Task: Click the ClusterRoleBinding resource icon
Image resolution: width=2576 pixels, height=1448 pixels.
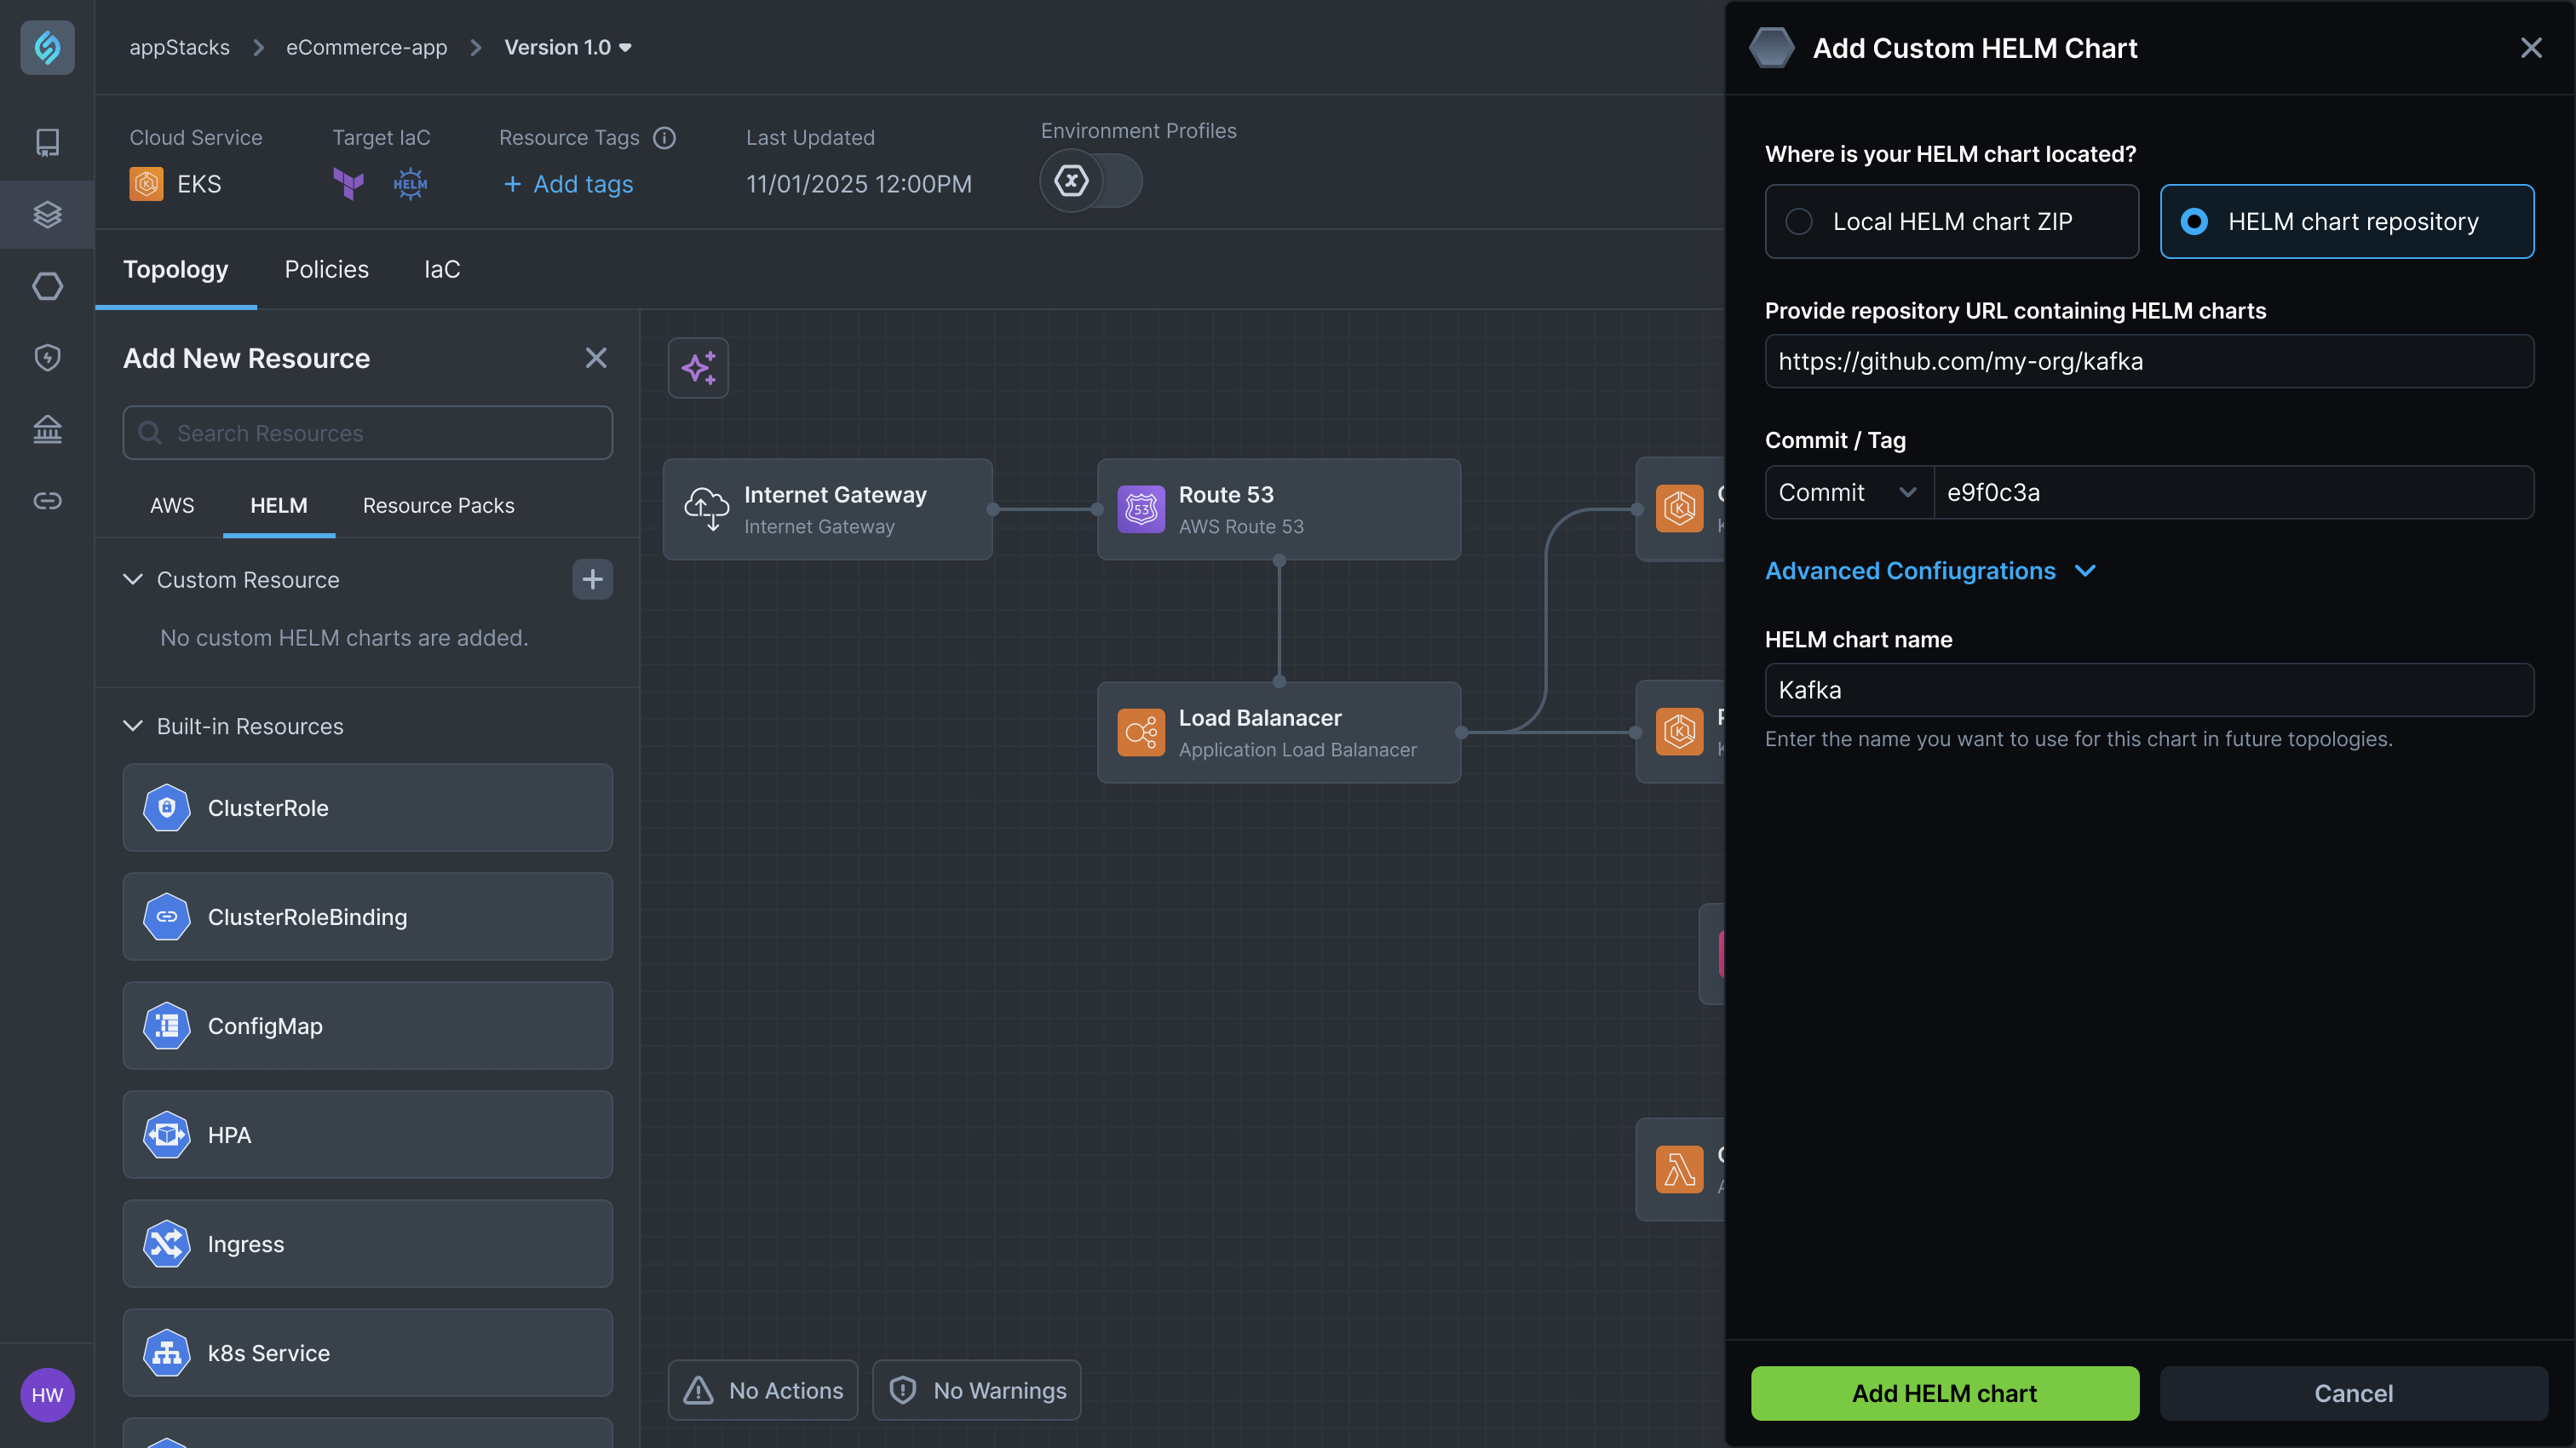Action: coord(167,917)
